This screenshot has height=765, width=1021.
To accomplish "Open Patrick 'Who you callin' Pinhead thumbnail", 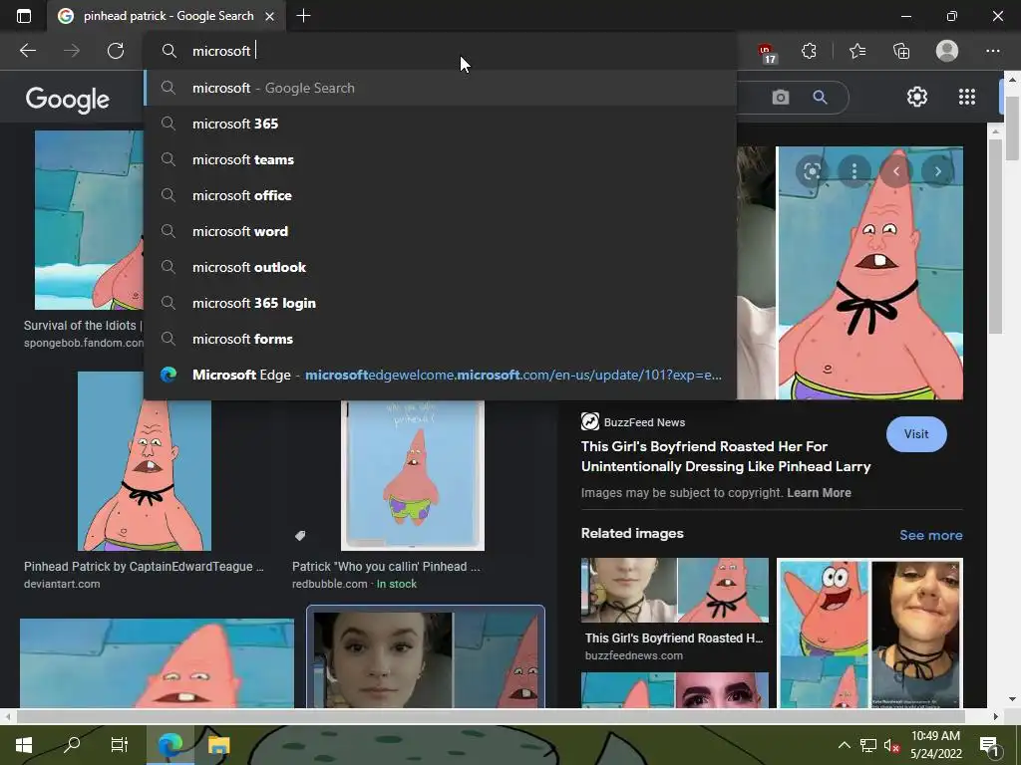I will tap(412, 475).
